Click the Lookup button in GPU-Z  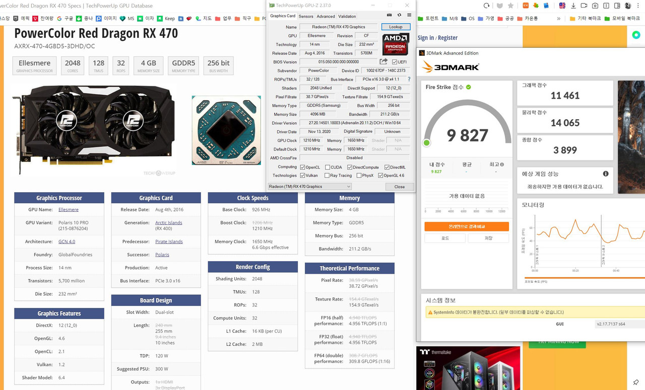coord(396,27)
